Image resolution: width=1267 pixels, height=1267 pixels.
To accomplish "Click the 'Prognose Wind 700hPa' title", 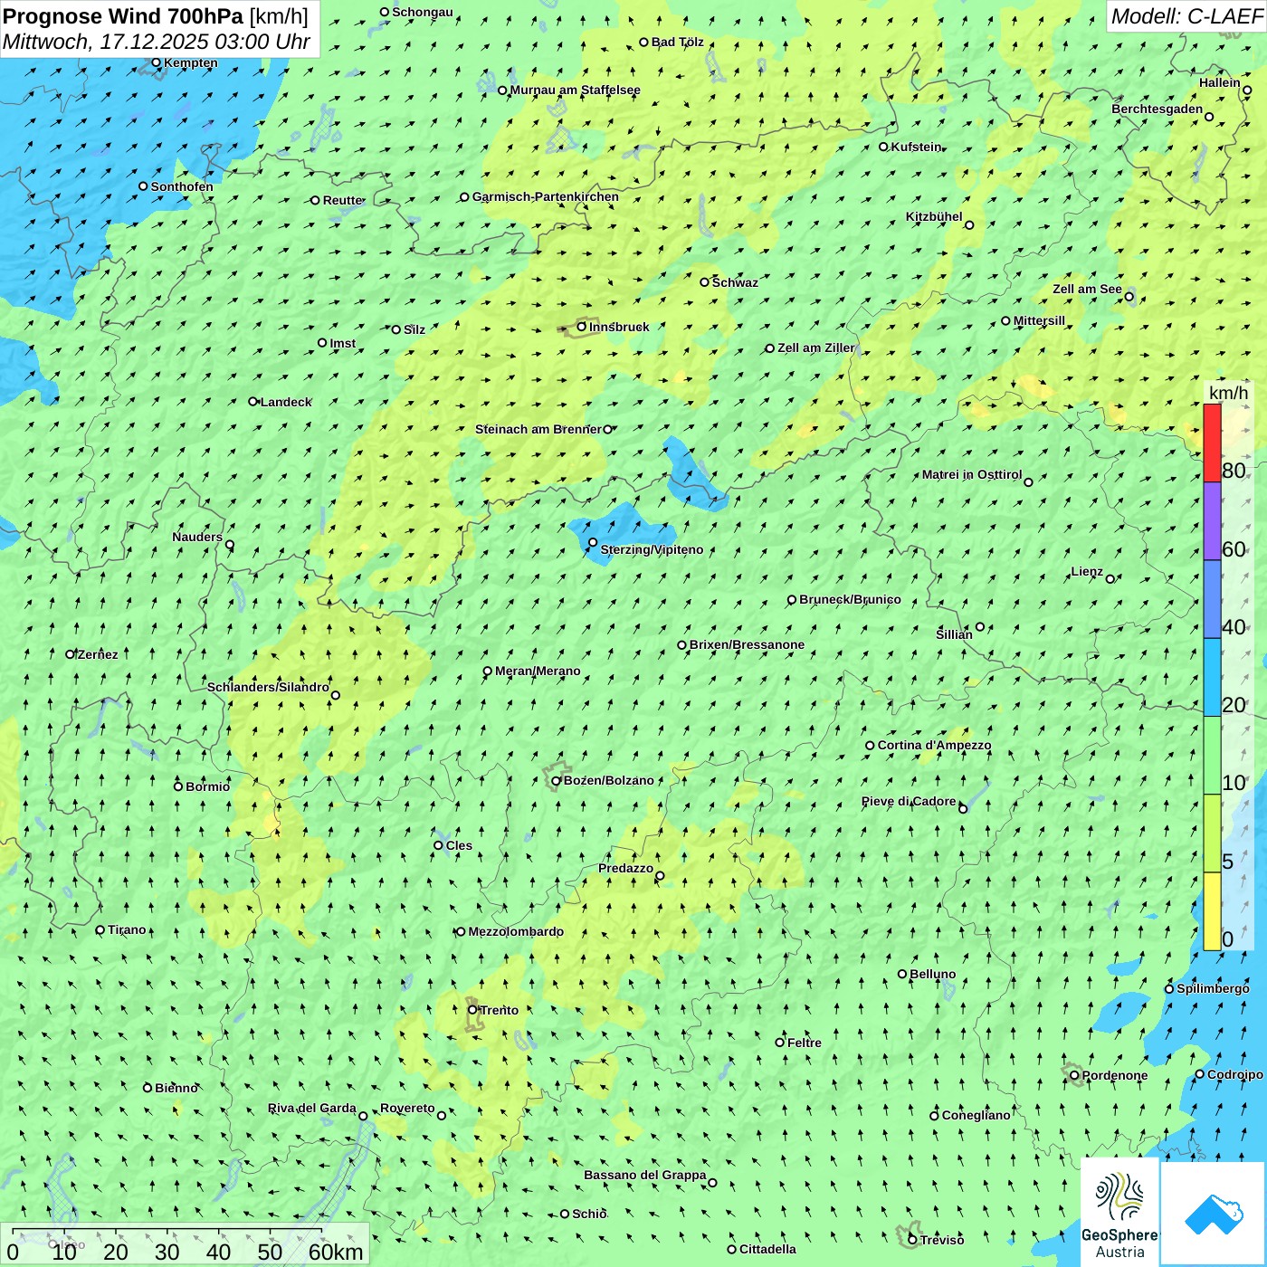I will coord(123,16).
